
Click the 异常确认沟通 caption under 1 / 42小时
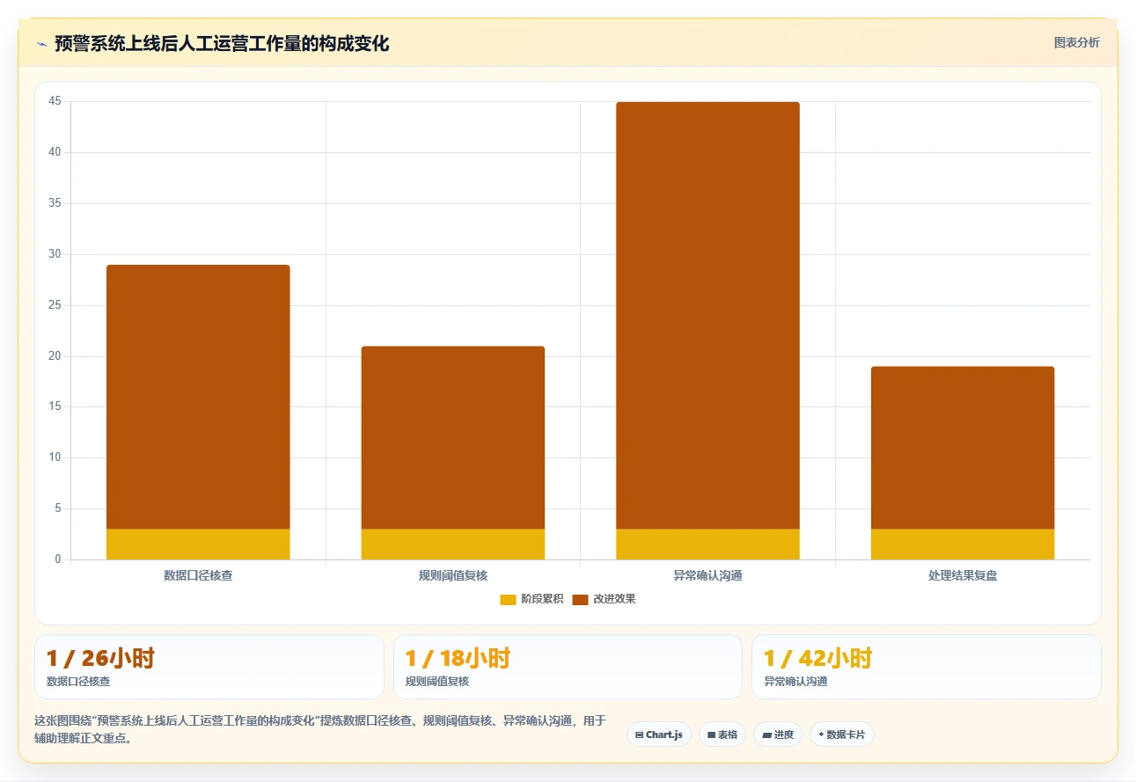(795, 682)
